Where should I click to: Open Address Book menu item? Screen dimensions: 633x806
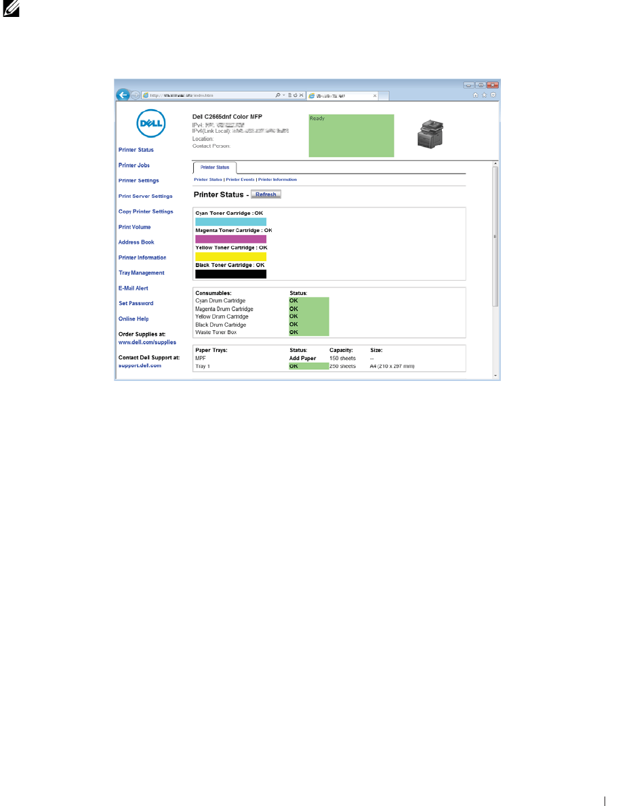click(x=136, y=242)
